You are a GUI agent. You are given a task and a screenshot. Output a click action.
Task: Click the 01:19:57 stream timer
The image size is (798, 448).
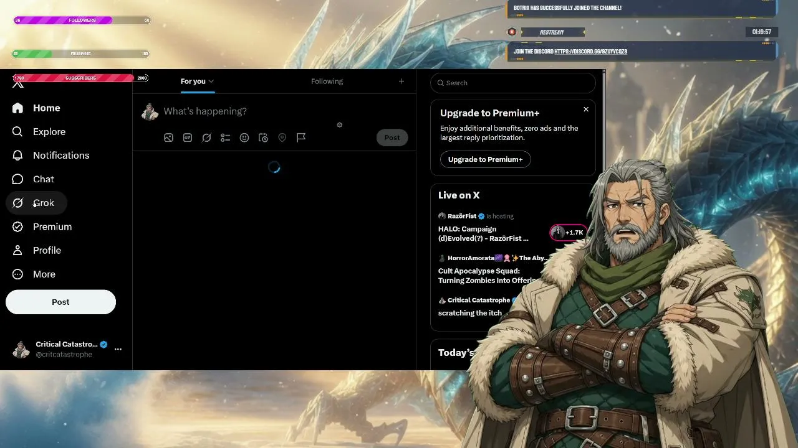coord(762,32)
